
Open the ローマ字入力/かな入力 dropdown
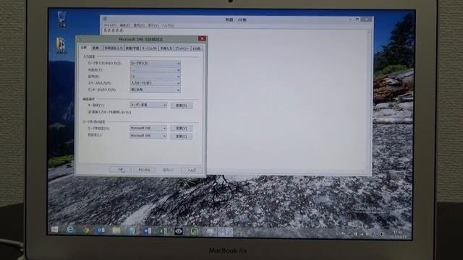[x=156, y=64]
